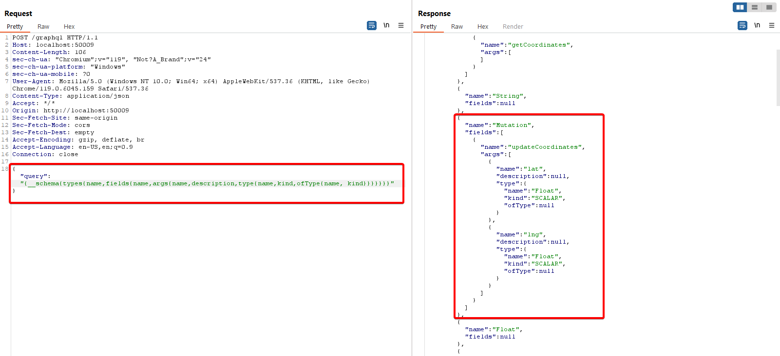Screen dimensions: 780x356
Task: Open the Response Pretty tab
Action: pyautogui.click(x=428, y=27)
